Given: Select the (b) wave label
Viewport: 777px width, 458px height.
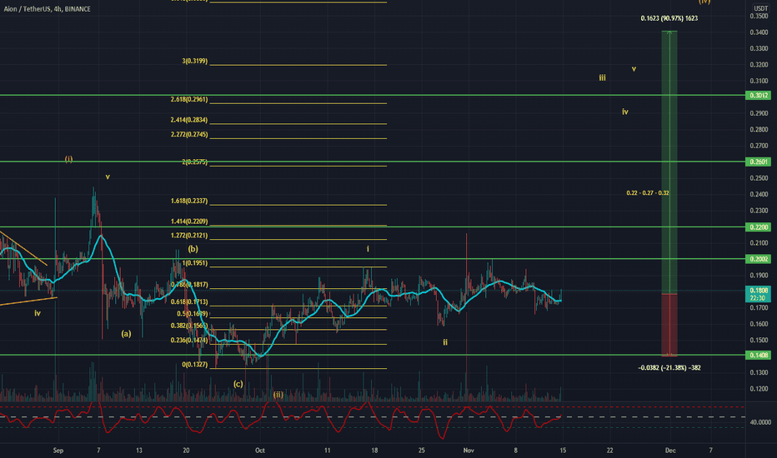Looking at the screenshot, I should [193, 249].
